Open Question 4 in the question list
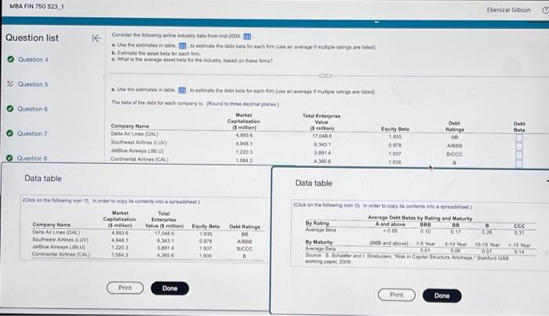 [x=33, y=60]
